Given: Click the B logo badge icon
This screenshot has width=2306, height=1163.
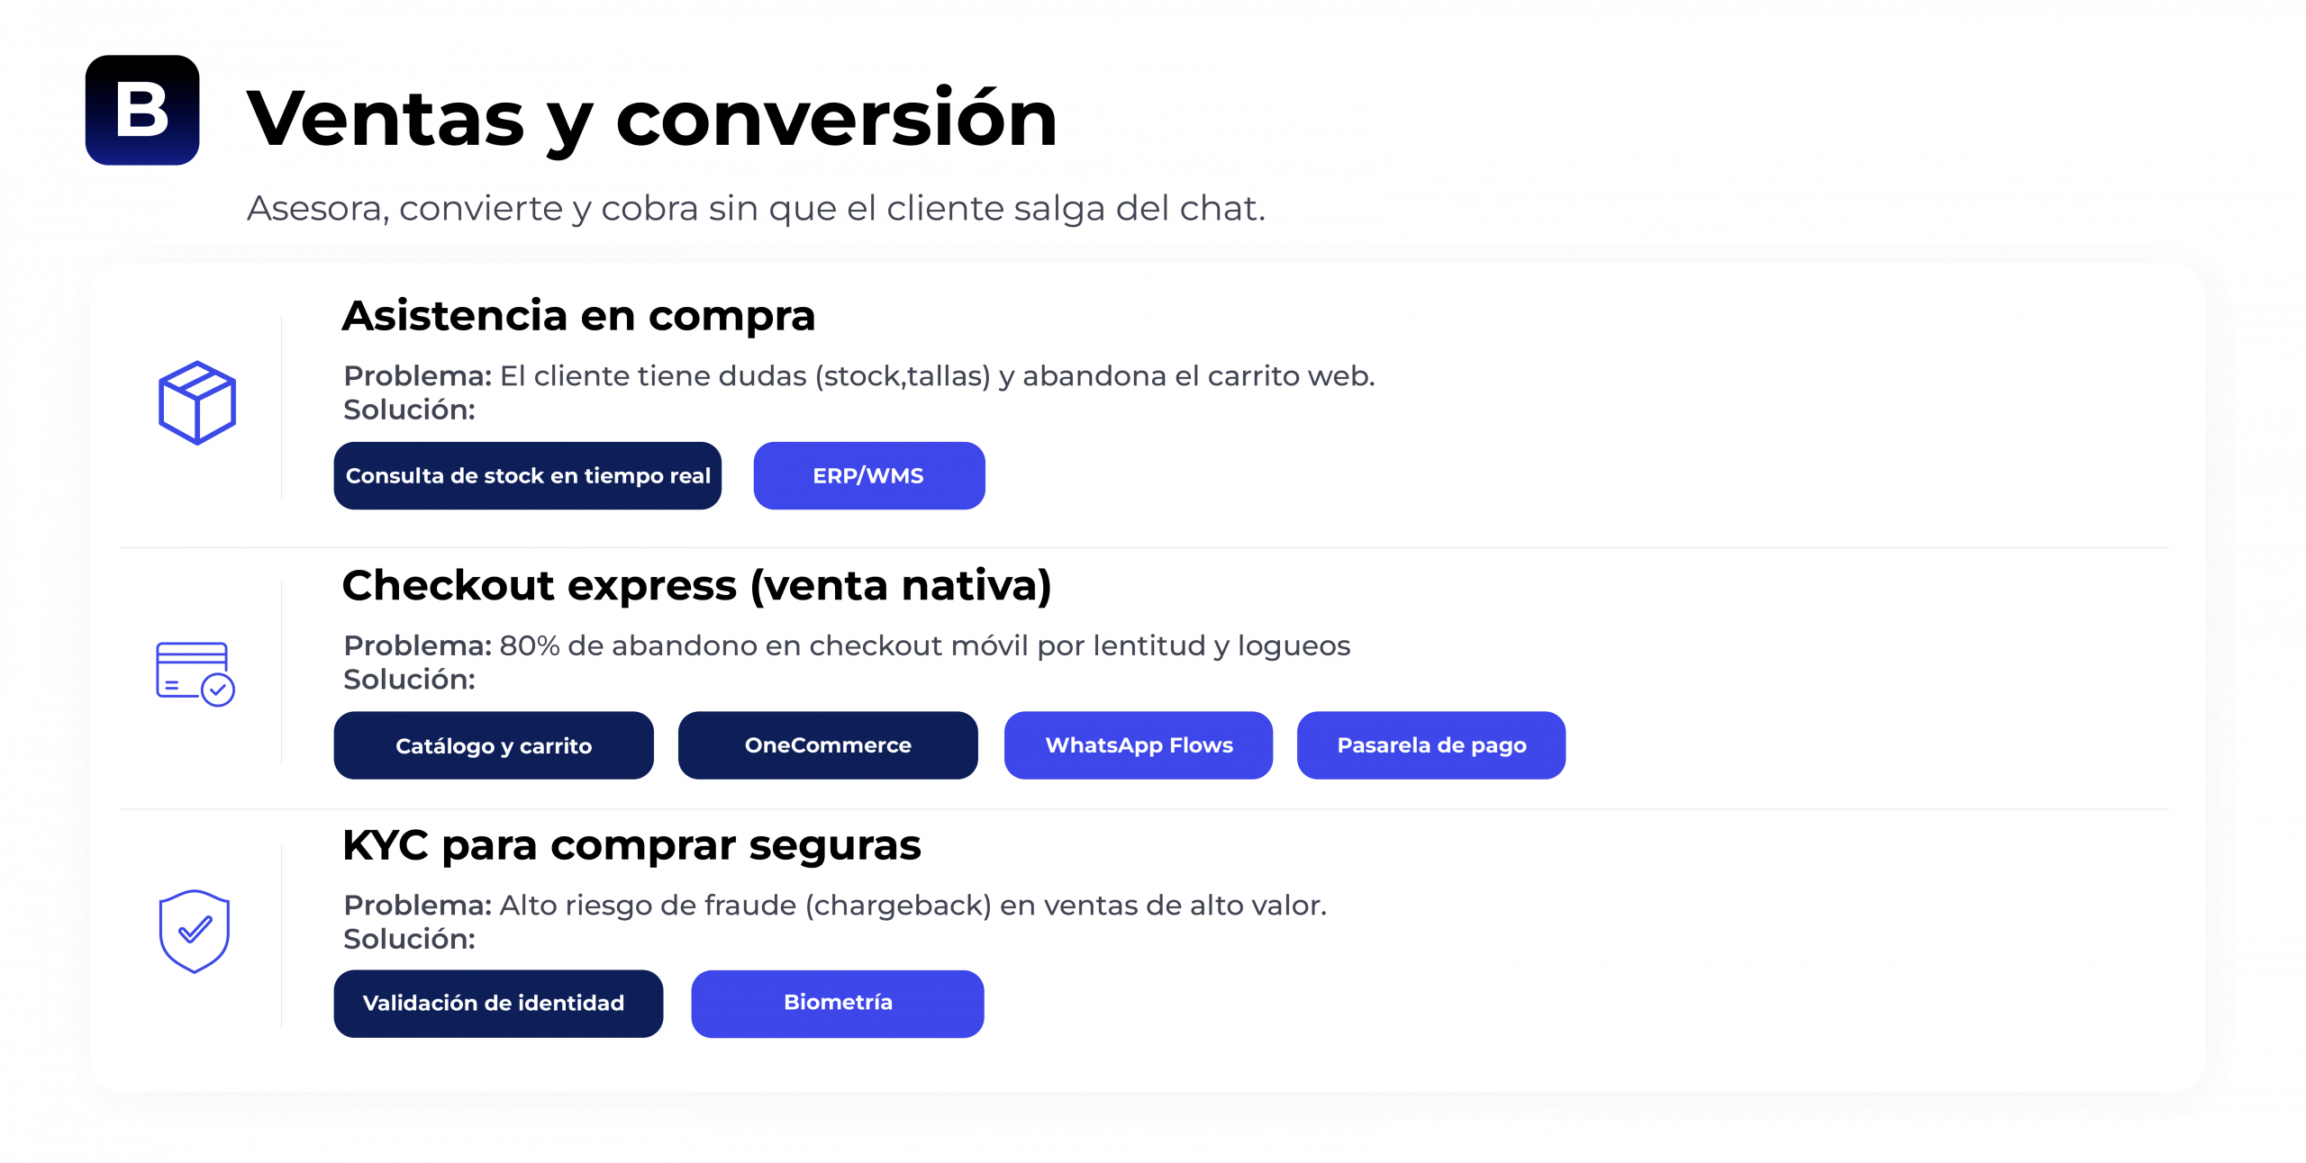Looking at the screenshot, I should (142, 110).
